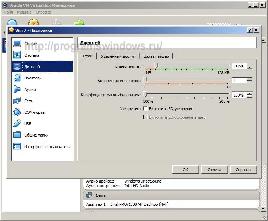Click the details pane scrollbar up arrow
Screen dimensions: 268x221
263,40
